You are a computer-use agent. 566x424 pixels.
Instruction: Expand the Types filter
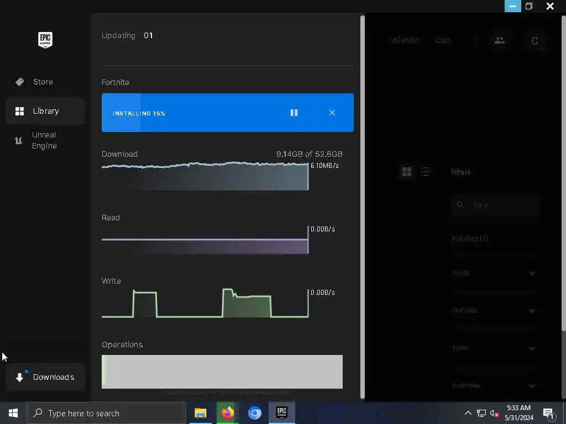[x=494, y=348]
